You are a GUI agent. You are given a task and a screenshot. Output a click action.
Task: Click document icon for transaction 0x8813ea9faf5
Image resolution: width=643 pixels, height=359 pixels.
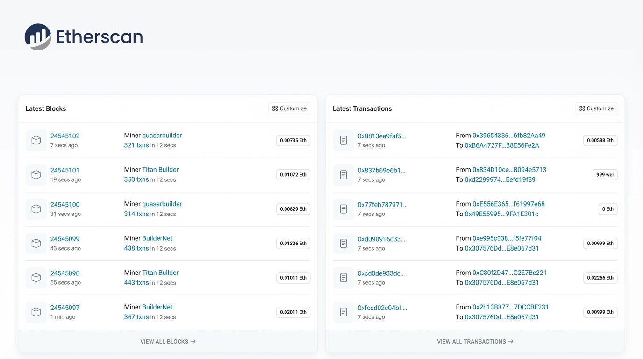[x=343, y=141]
